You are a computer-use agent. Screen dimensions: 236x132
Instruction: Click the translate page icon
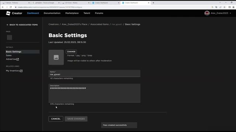point(216,7)
